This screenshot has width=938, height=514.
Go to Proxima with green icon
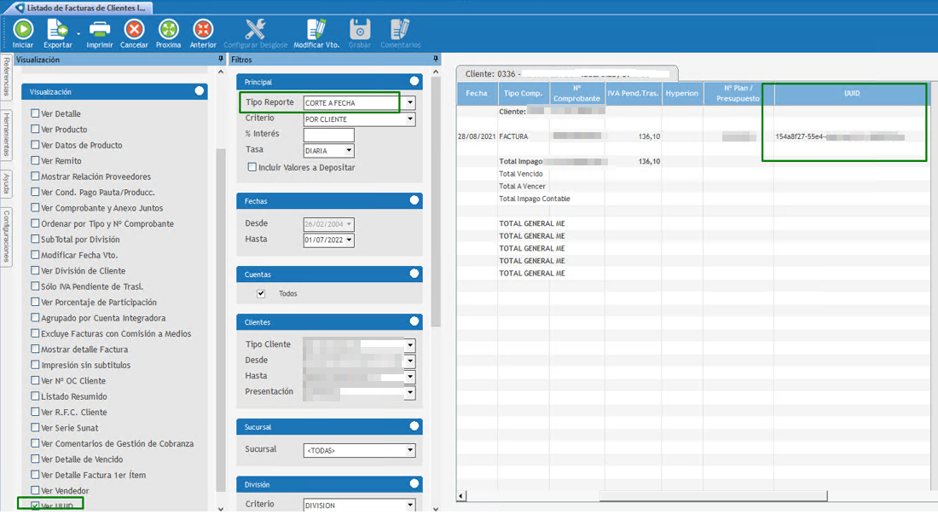[169, 29]
